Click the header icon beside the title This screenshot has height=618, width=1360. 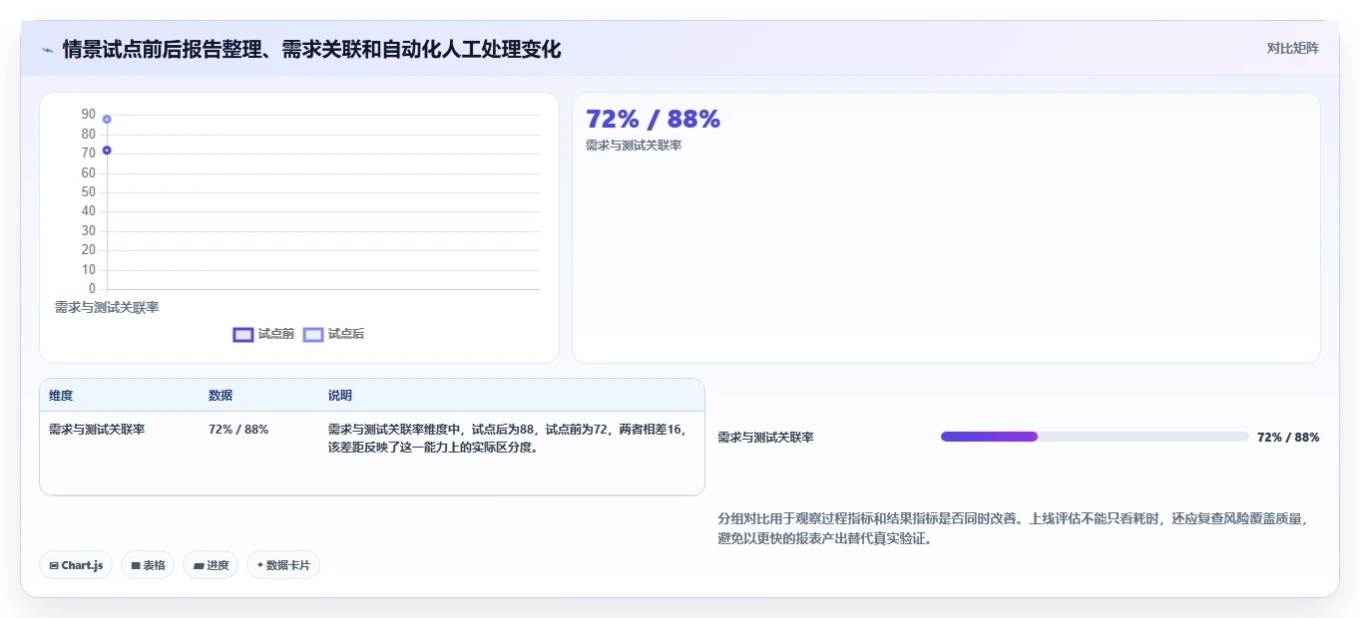pyautogui.click(x=48, y=50)
